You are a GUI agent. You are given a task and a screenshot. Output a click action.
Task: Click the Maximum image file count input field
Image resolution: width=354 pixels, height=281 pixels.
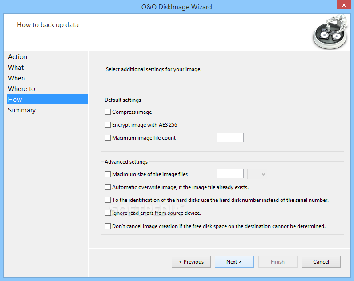[x=230, y=137]
